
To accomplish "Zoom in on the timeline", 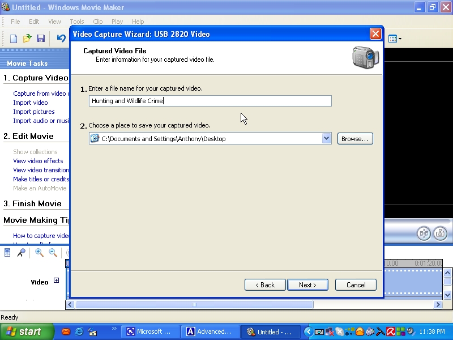I will click(39, 253).
